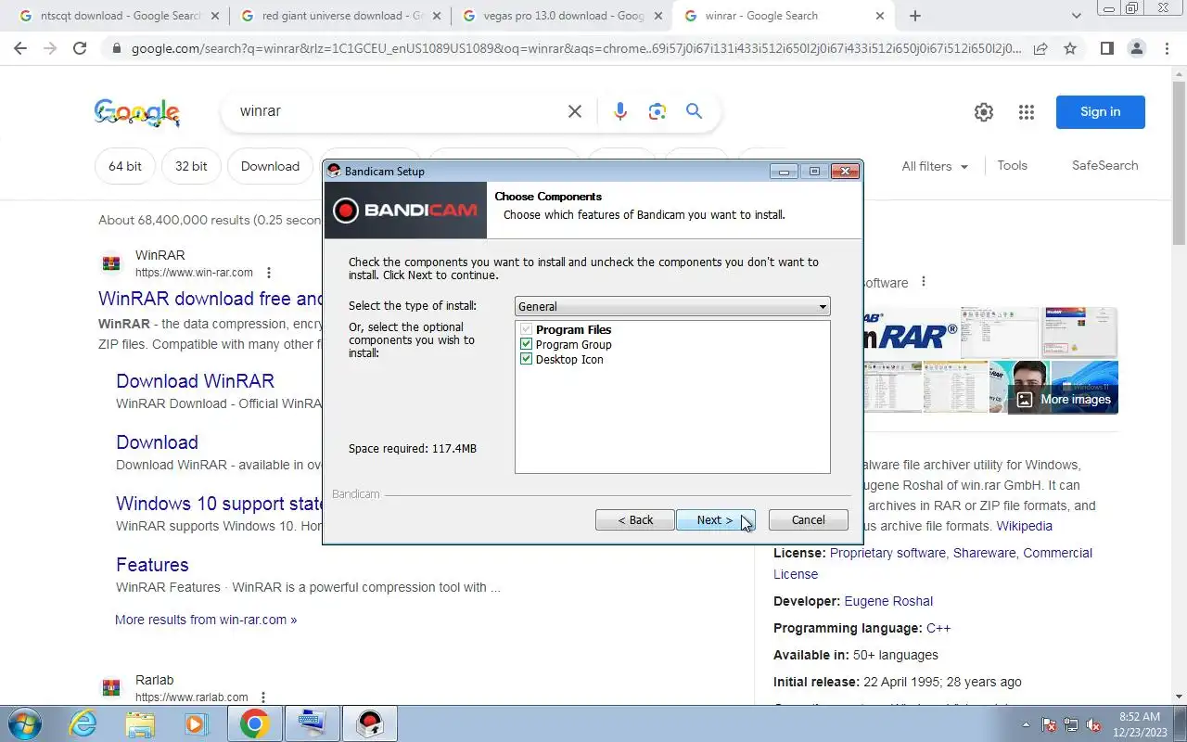The width and height of the screenshot is (1187, 742).
Task: Click the address bar URL
Action: pyautogui.click(x=575, y=48)
